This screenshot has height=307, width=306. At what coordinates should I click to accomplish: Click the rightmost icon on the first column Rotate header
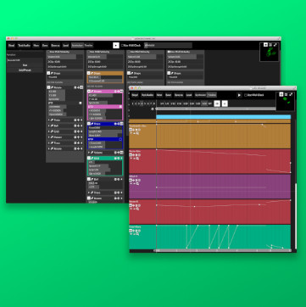point(81,87)
